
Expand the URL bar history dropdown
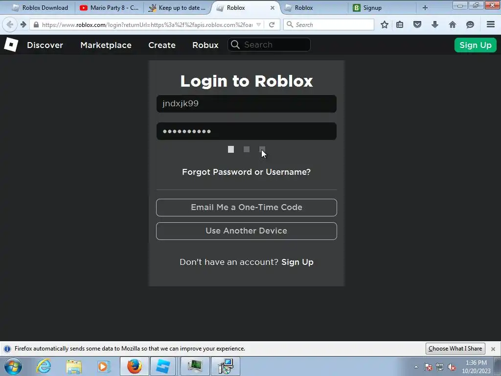tap(259, 24)
